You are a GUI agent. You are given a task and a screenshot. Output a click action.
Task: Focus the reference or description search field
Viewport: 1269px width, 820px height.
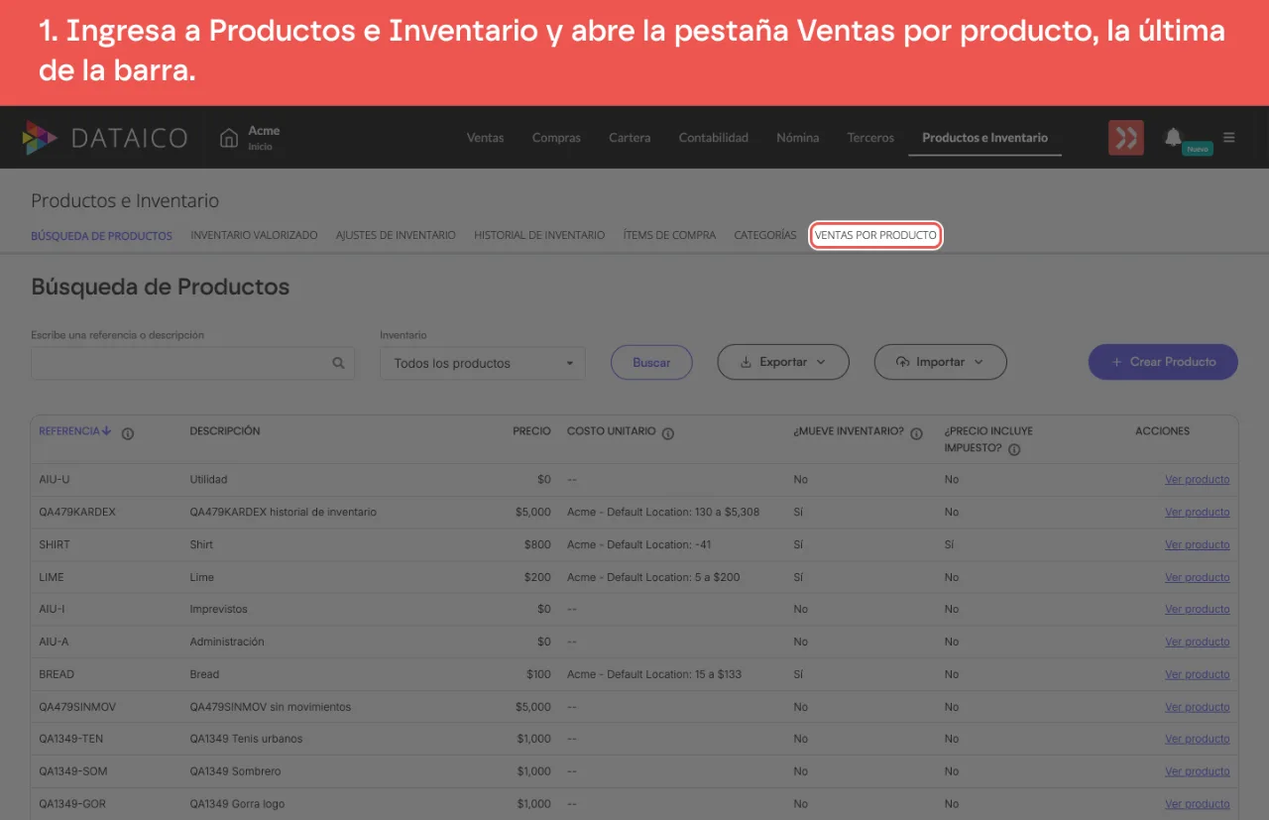[193, 363]
